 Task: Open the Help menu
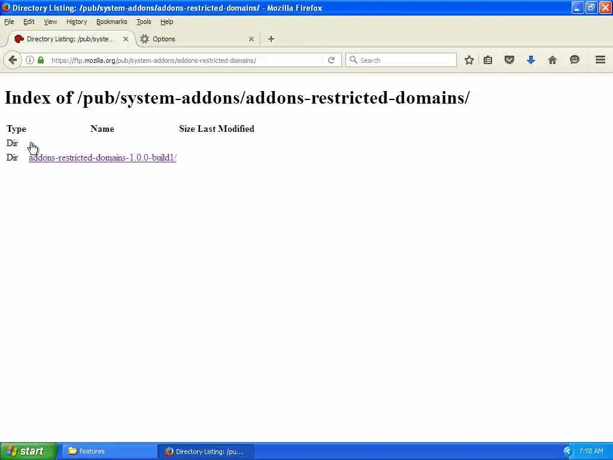166,22
